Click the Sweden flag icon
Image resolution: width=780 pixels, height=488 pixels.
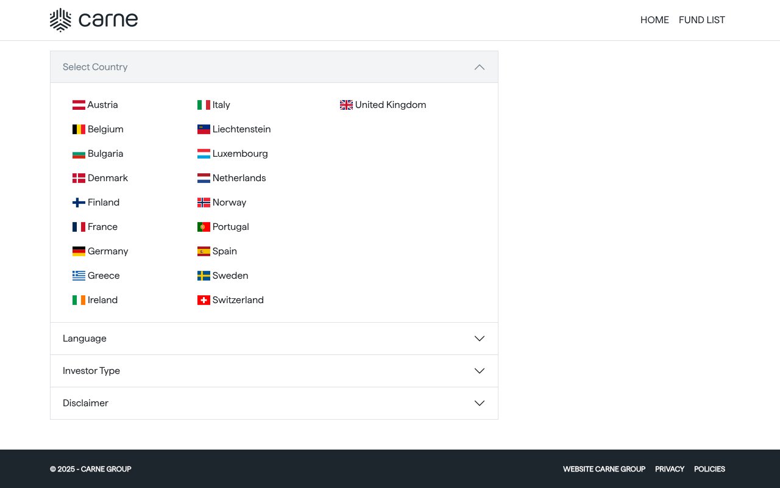(x=204, y=275)
